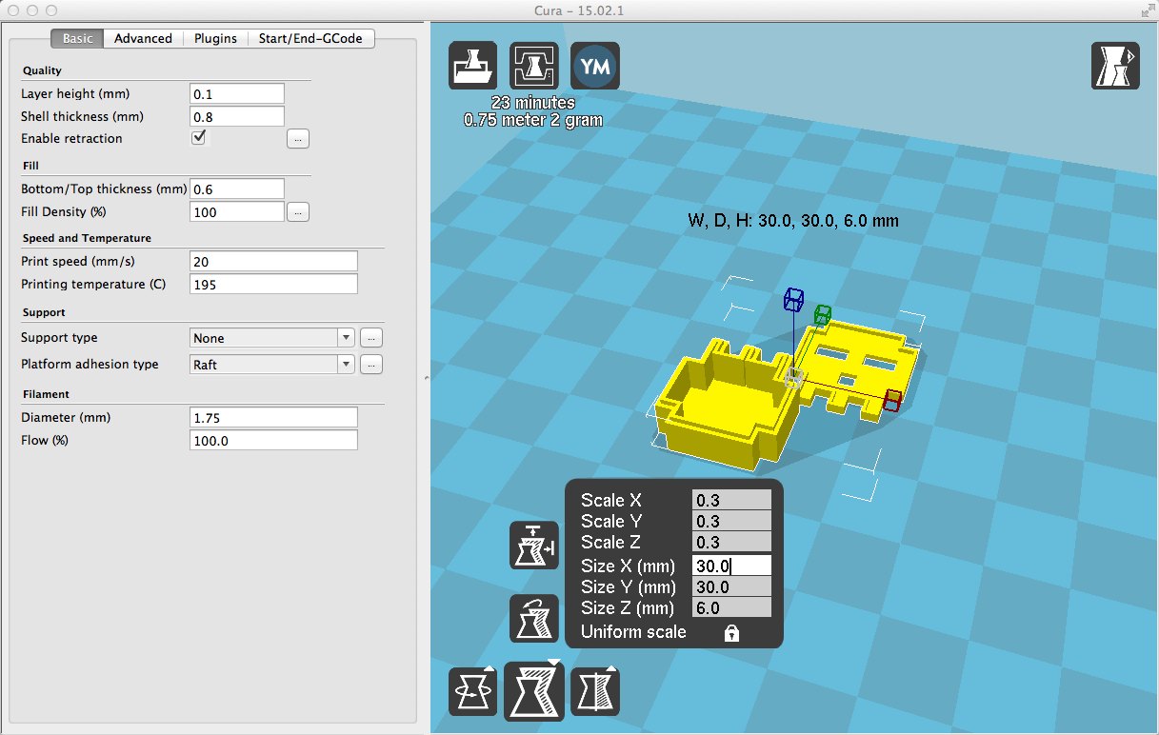The image size is (1159, 735).
Task: Click the blue Z-axis scale handle
Action: (x=794, y=301)
